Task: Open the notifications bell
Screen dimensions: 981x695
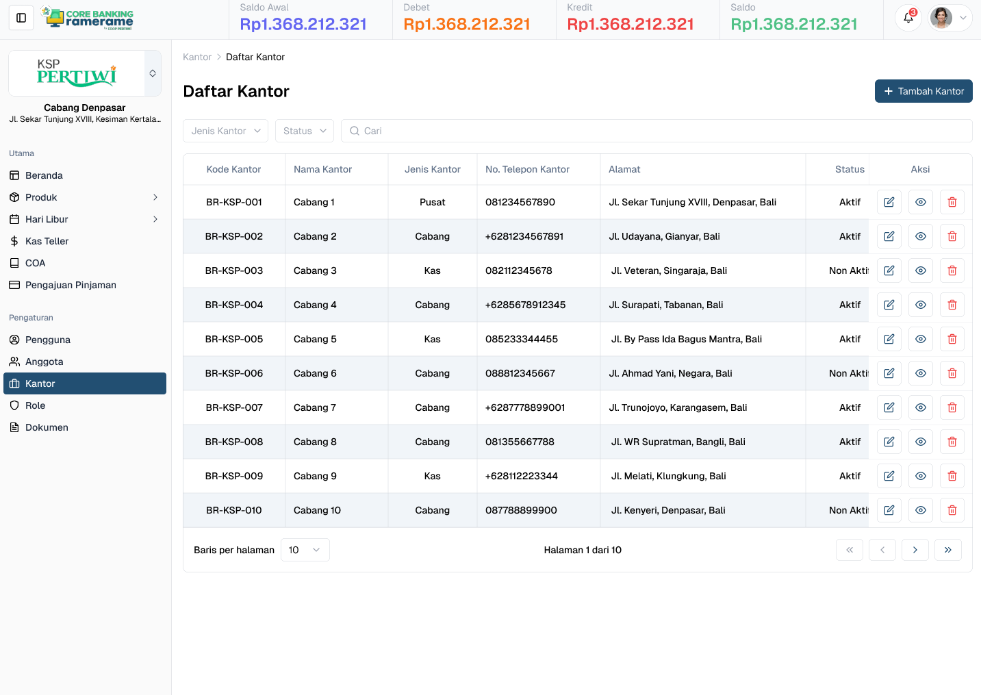Action: [908, 18]
